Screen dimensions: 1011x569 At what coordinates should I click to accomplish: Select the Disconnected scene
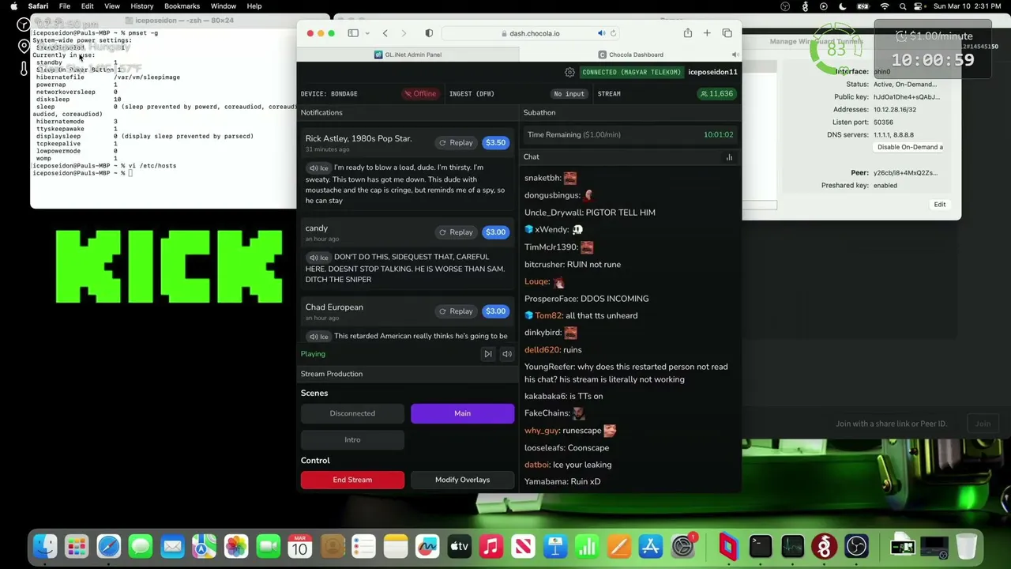tap(352, 413)
